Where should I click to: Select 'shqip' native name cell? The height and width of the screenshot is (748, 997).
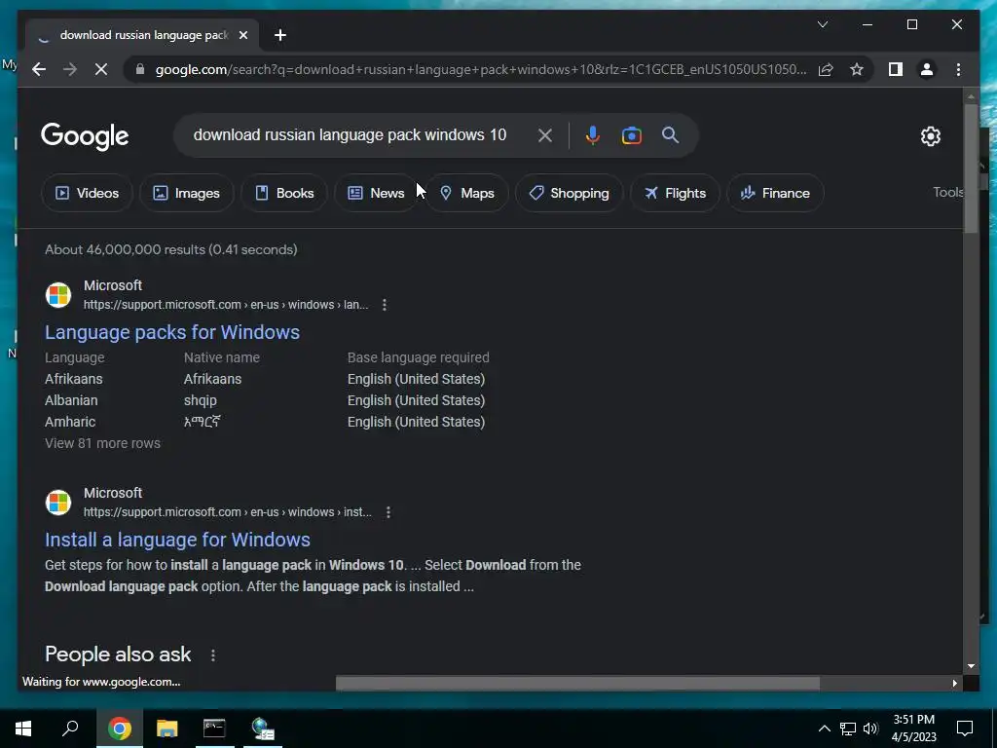coord(201,400)
